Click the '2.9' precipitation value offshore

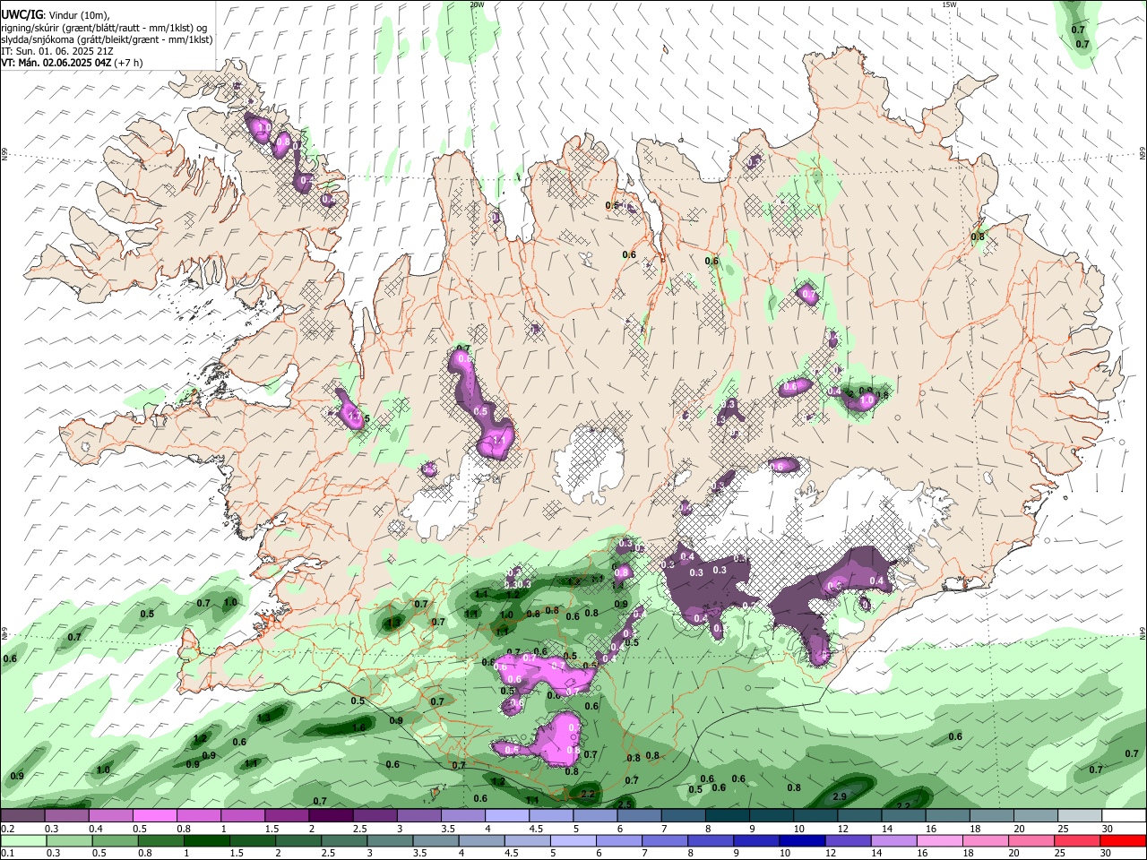[840, 796]
